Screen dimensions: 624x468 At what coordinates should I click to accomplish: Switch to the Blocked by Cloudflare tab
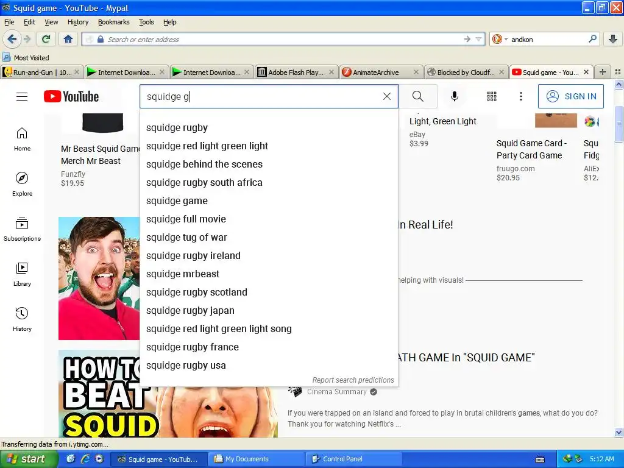pyautogui.click(x=466, y=72)
